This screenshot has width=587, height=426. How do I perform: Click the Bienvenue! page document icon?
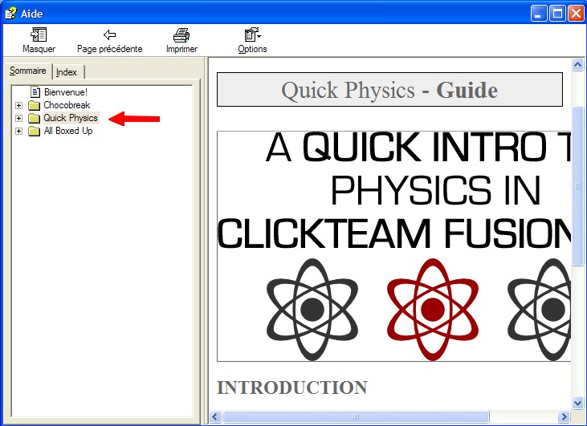(35, 92)
